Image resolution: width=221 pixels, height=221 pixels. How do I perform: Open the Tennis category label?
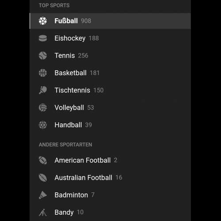pyautogui.click(x=65, y=56)
